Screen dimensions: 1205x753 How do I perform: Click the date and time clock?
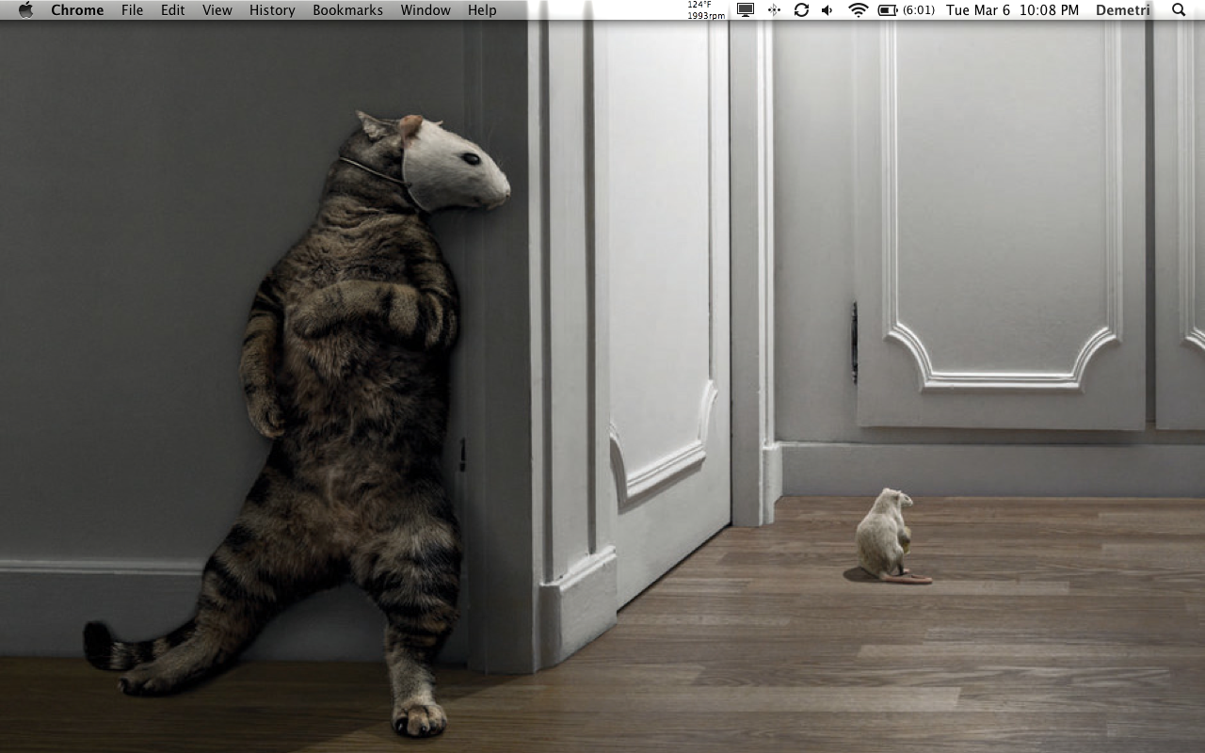pyautogui.click(x=1012, y=10)
